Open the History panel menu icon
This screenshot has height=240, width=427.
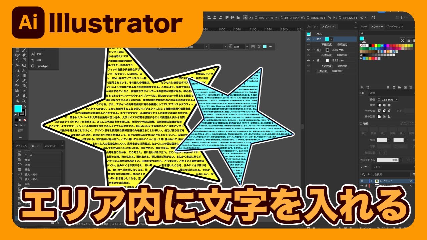(x=62, y=146)
